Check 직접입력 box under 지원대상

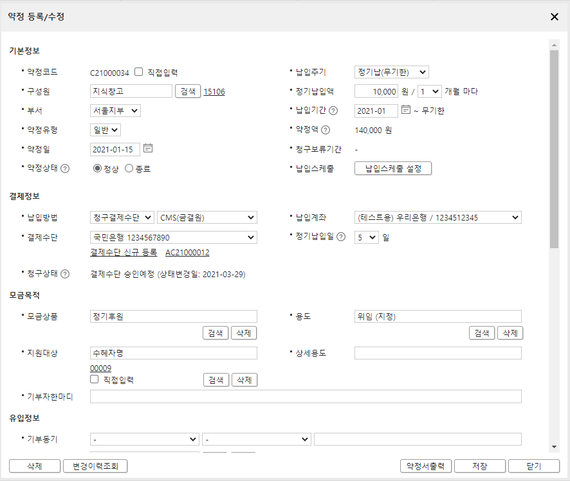click(x=94, y=379)
